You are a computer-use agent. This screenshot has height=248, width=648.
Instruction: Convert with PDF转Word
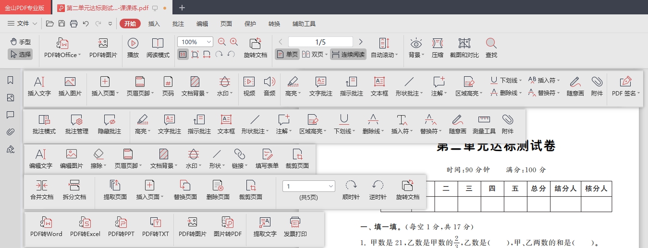(47, 227)
